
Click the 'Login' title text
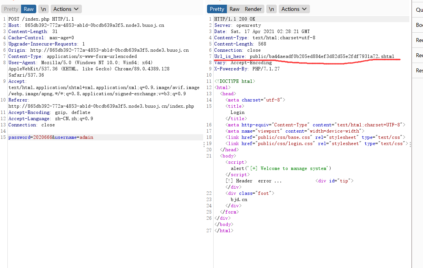click(x=237, y=112)
